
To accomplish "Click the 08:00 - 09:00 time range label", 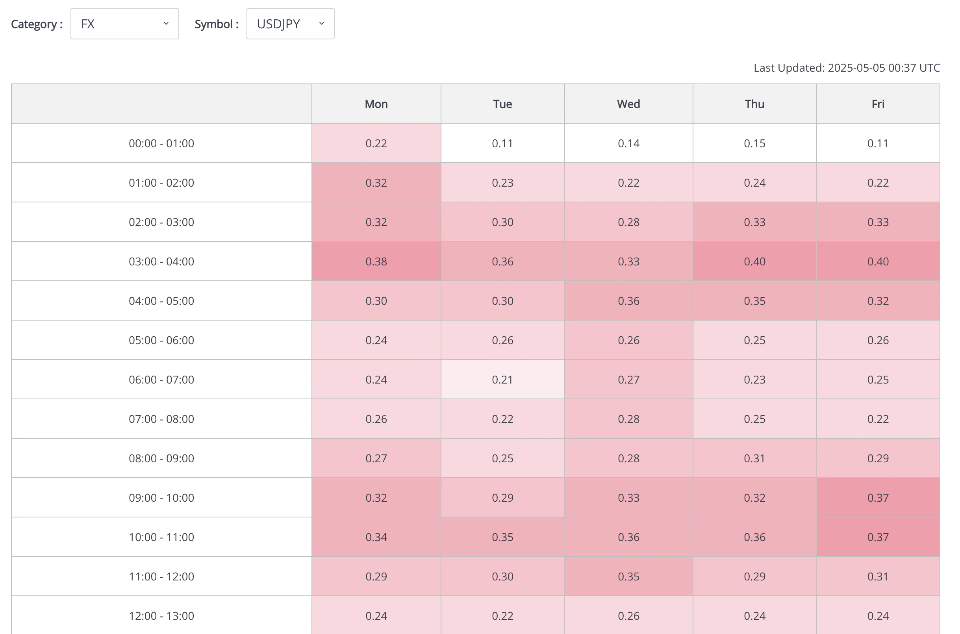I will [161, 458].
